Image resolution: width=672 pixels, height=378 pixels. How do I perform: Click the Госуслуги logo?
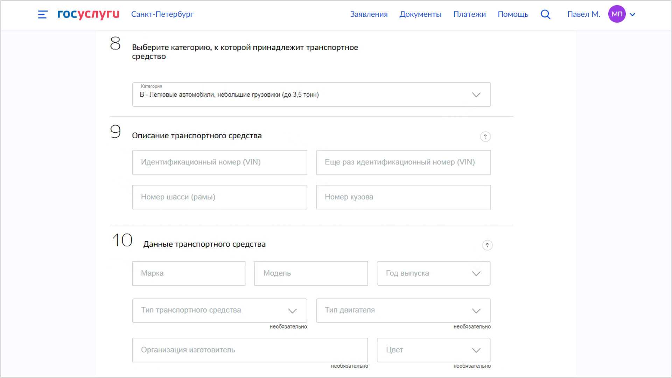[x=88, y=14]
